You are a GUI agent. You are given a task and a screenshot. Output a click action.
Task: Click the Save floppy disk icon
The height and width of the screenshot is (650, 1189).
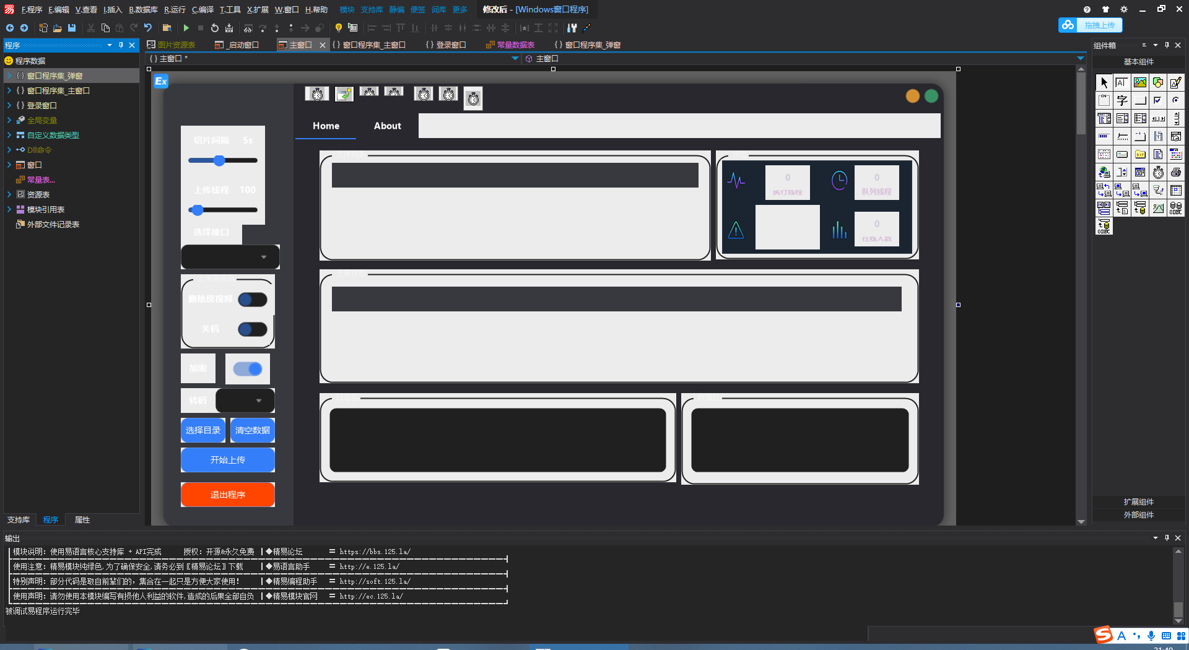[x=72, y=28]
